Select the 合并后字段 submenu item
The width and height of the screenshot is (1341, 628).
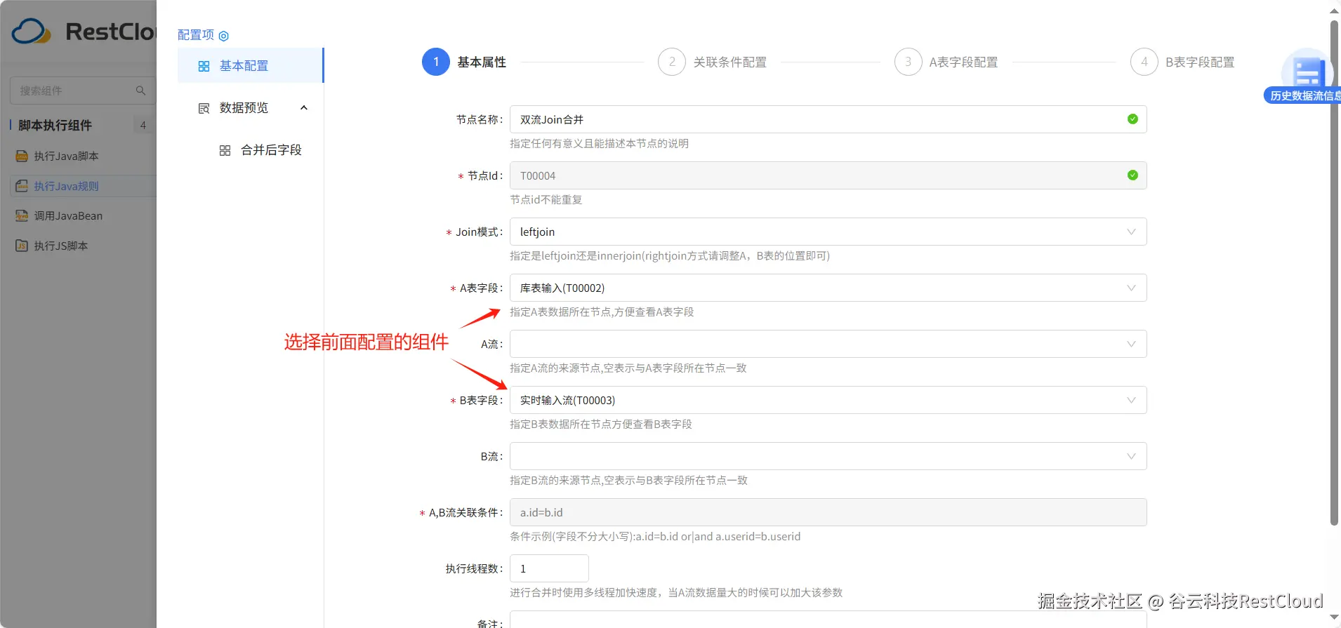click(x=251, y=149)
